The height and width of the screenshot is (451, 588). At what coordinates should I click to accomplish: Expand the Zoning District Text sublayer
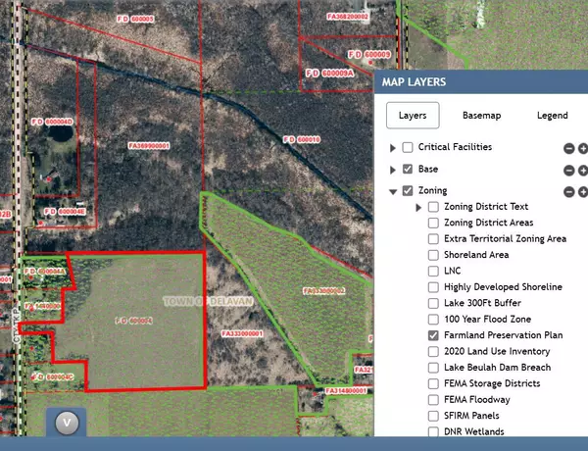click(418, 207)
